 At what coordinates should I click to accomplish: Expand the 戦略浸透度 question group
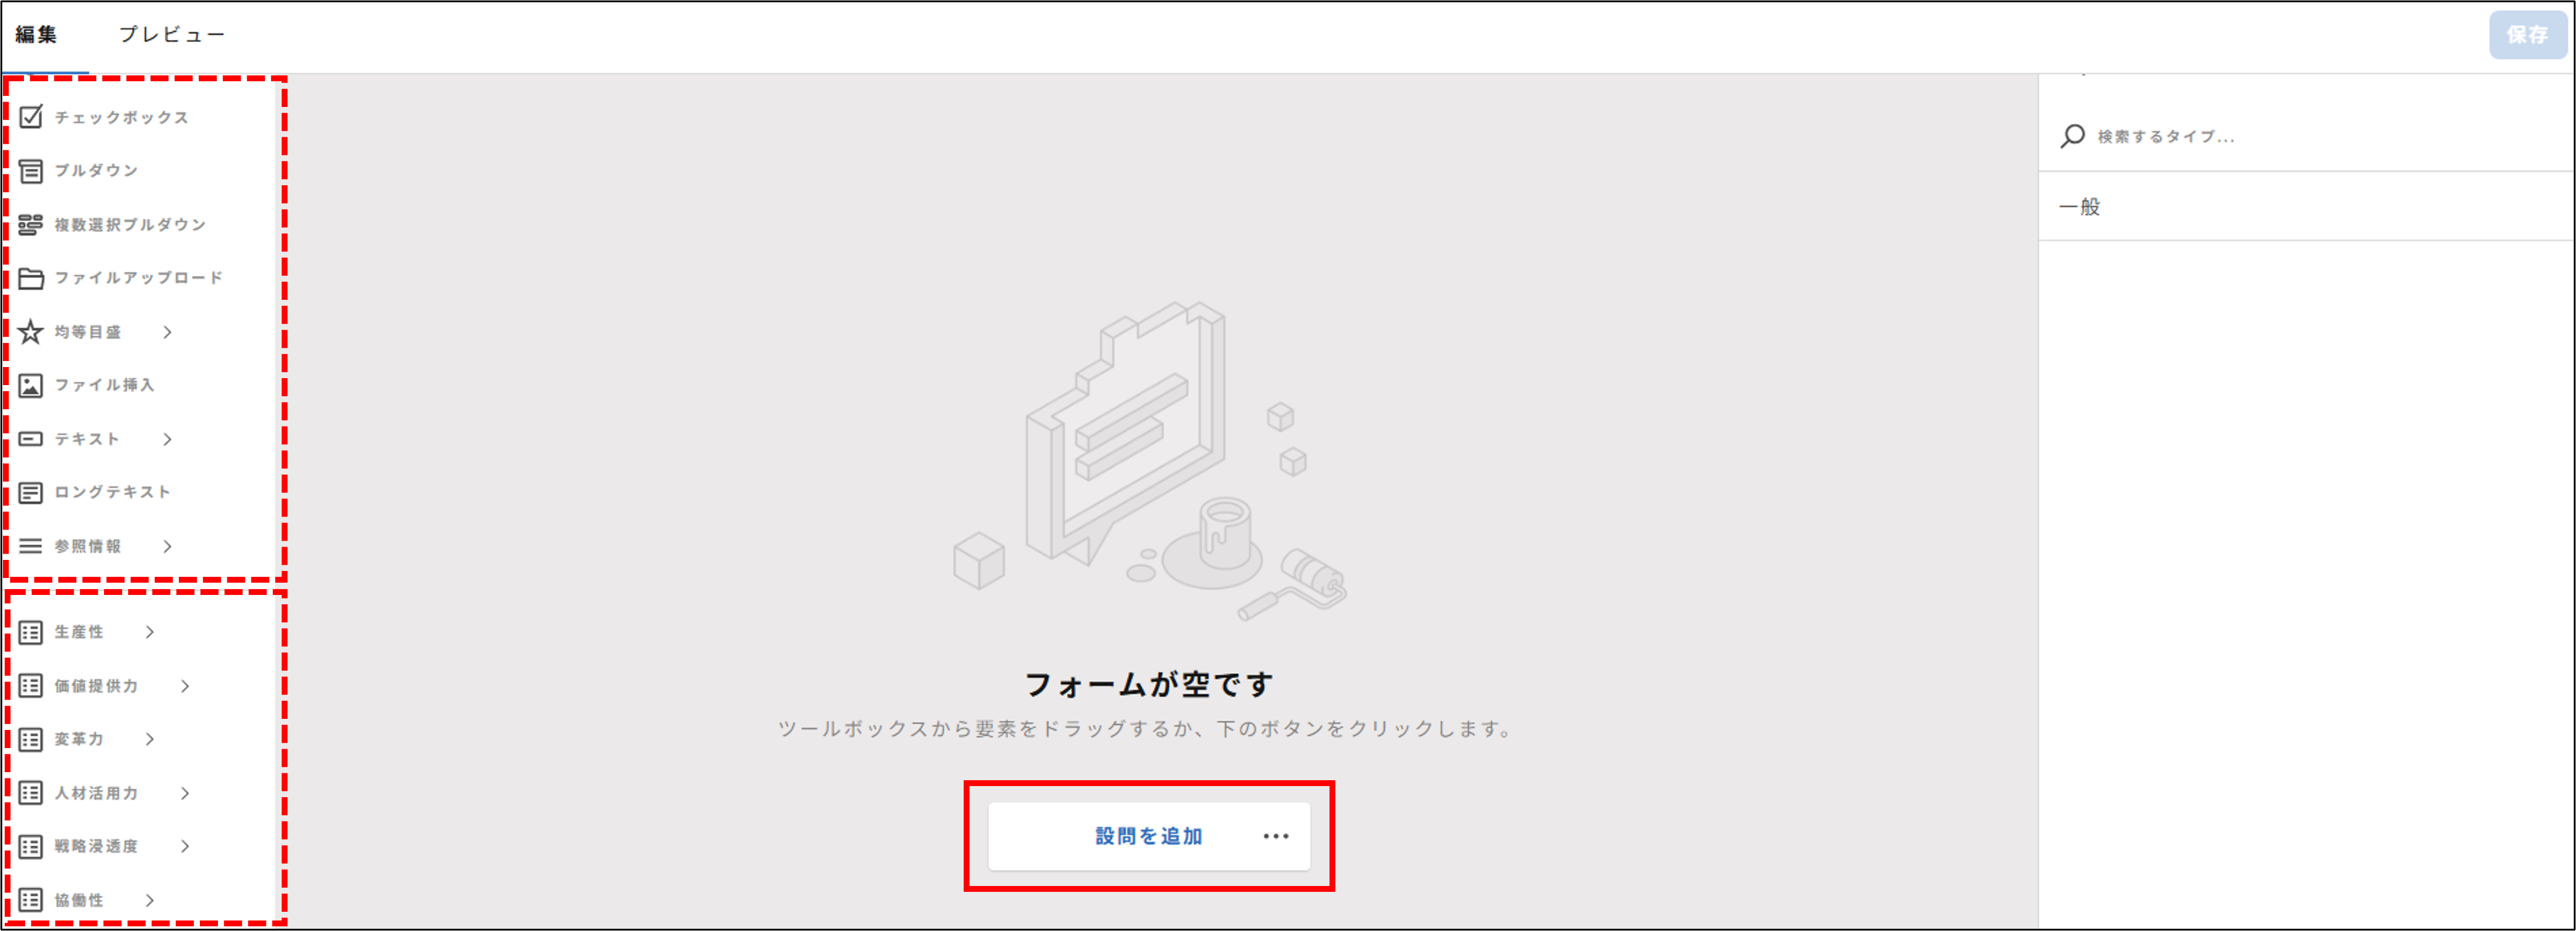186,846
